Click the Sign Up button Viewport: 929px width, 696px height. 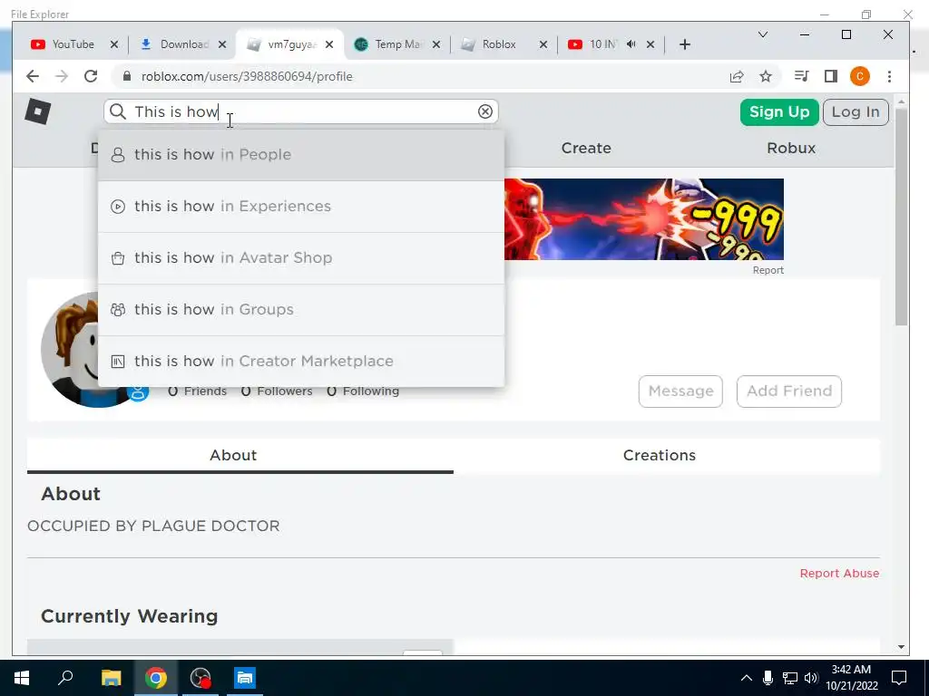(779, 111)
